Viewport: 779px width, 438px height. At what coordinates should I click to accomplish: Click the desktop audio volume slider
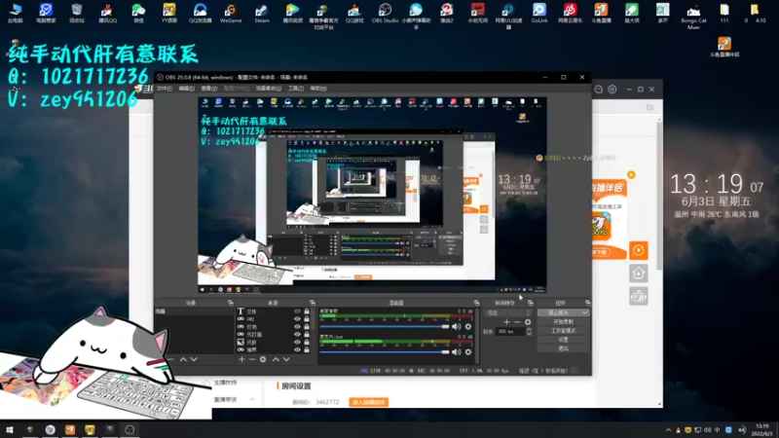coord(384,326)
